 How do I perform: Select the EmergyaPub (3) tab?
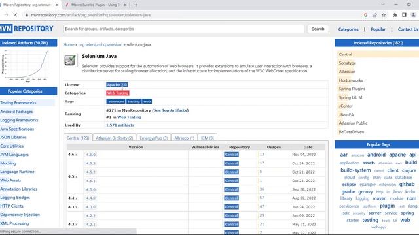click(x=154, y=138)
